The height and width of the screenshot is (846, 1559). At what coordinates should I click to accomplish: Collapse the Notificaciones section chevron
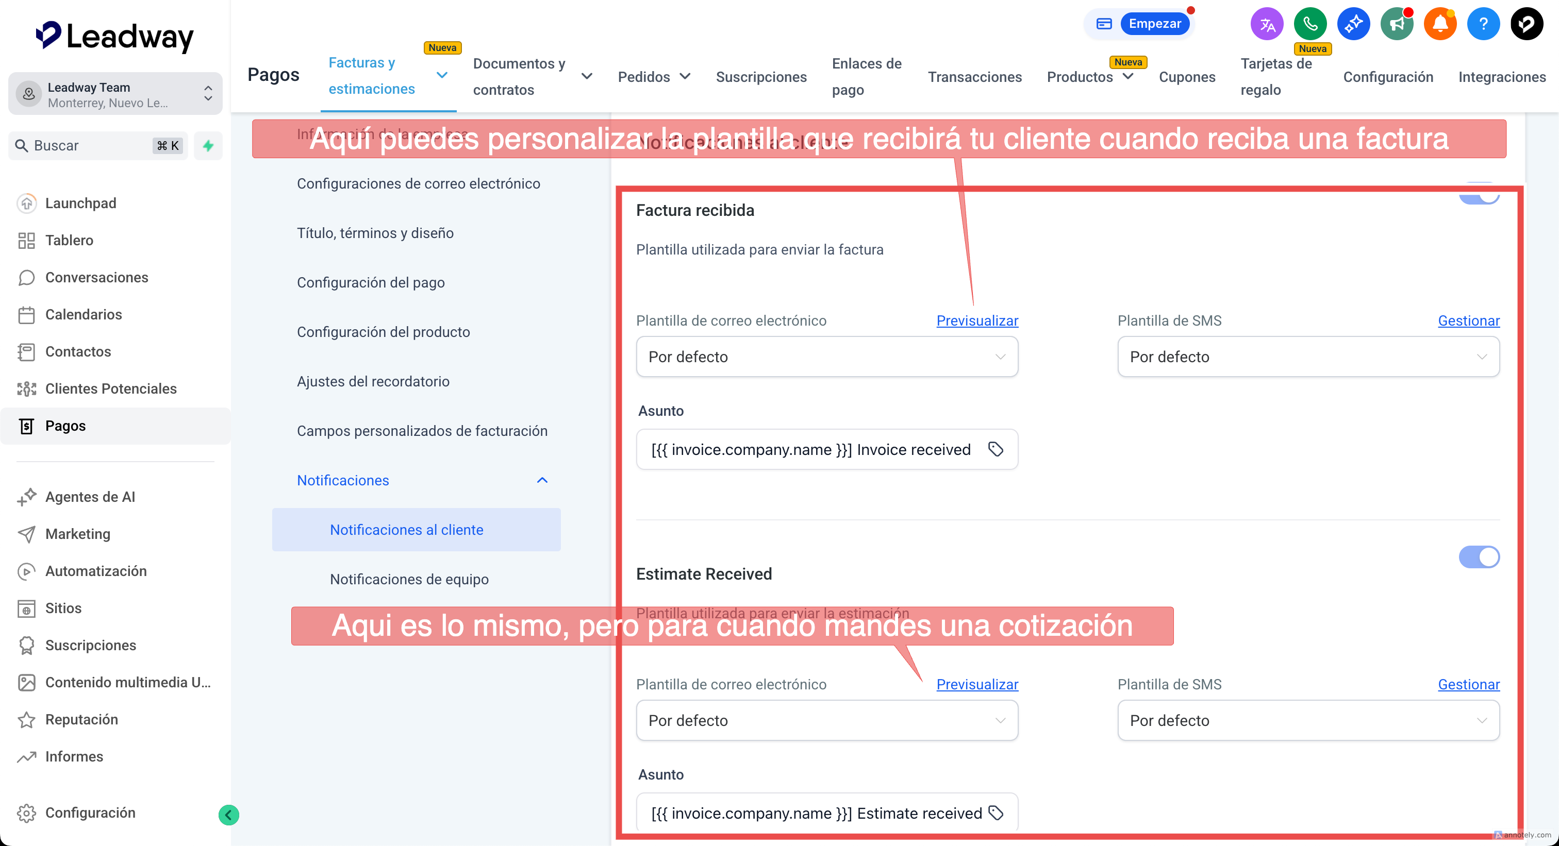click(x=542, y=480)
